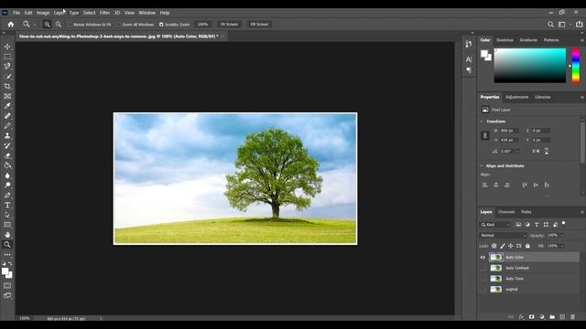586x329 pixels.
Task: Enable Zoom All Windows checkbox
Action: [118, 25]
